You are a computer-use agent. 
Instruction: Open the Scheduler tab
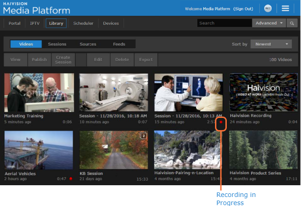pyautogui.click(x=83, y=23)
